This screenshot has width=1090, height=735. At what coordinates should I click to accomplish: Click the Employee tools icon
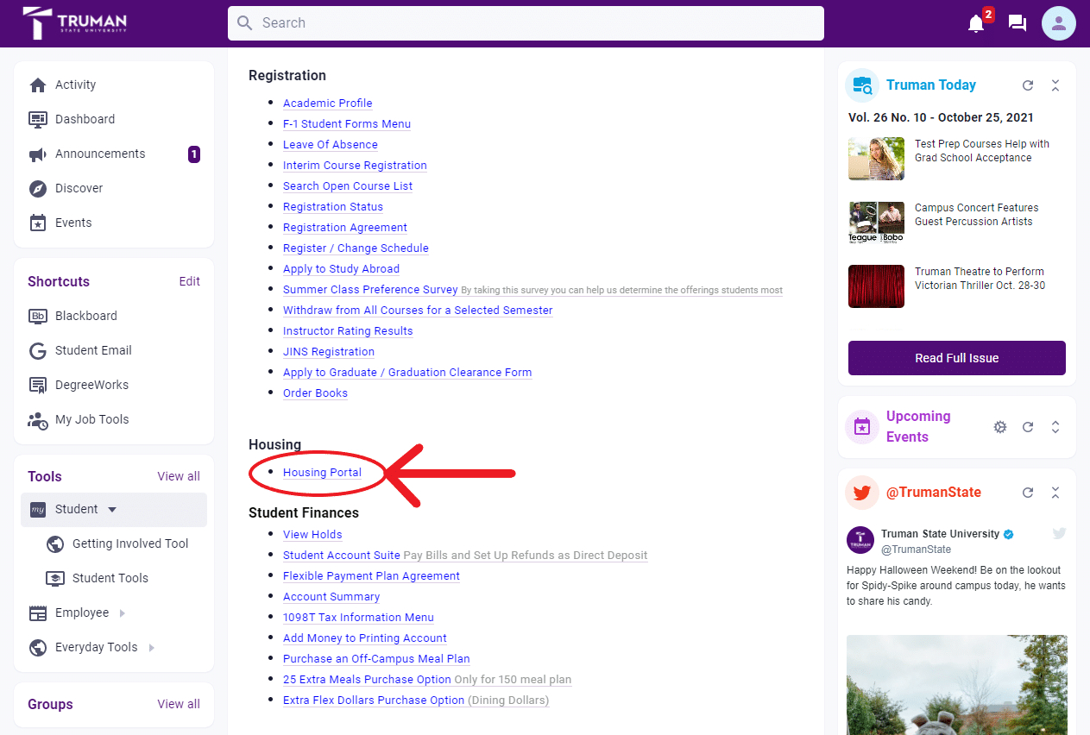(37, 612)
